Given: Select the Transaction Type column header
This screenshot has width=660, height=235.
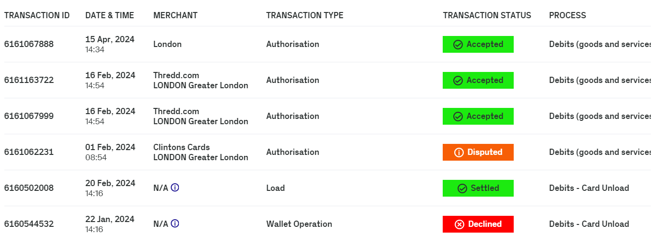Looking at the screenshot, I should tap(305, 15).
